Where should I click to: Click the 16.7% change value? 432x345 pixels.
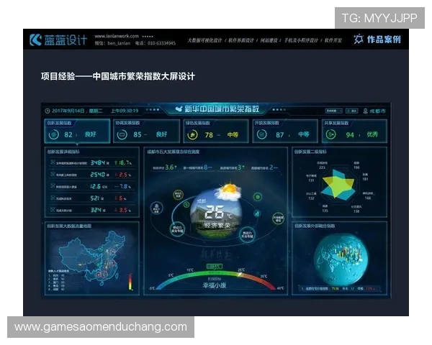(x=123, y=162)
